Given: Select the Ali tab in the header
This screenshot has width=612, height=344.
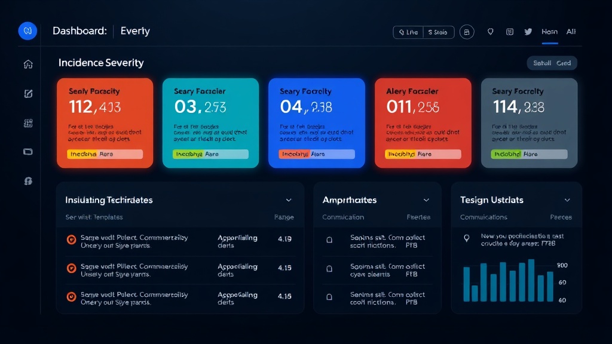Looking at the screenshot, I should (x=571, y=32).
